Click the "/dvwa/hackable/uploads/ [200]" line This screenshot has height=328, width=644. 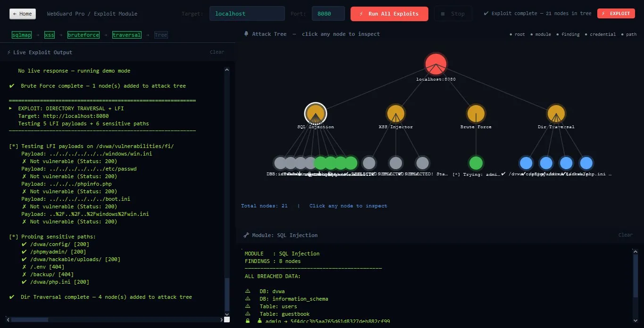(71, 259)
